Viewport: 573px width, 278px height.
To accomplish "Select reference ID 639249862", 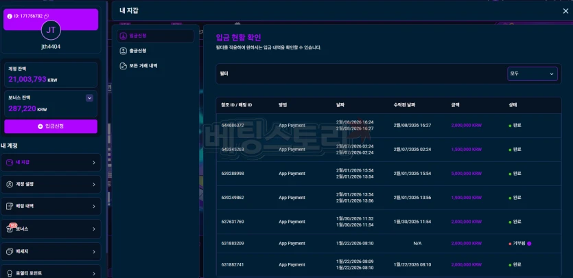I will 233,198.
